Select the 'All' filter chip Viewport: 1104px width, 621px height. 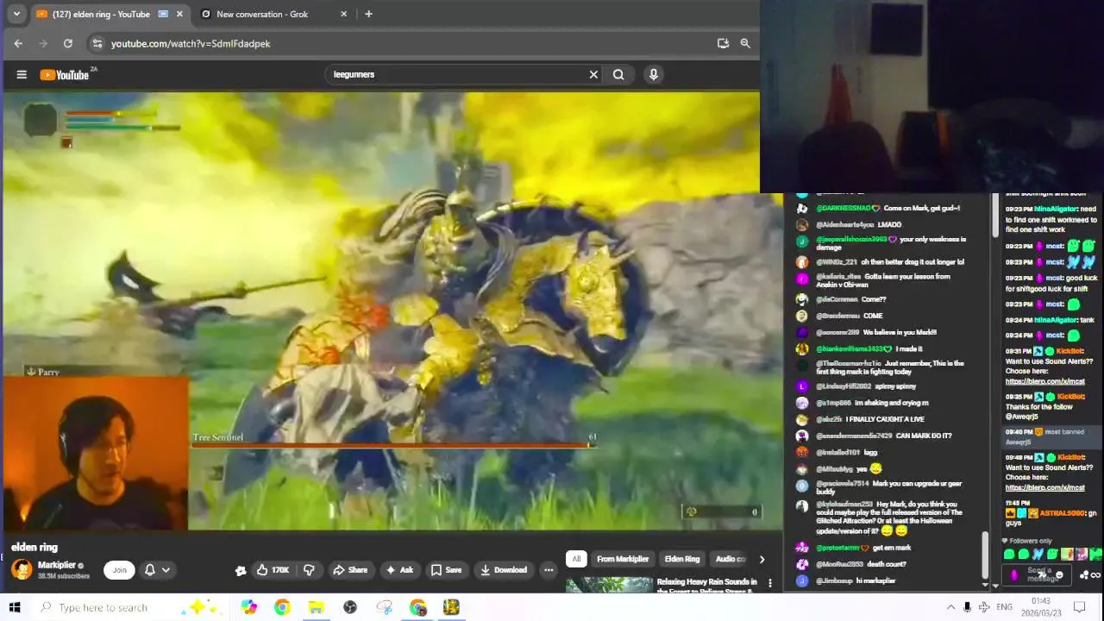(x=576, y=559)
